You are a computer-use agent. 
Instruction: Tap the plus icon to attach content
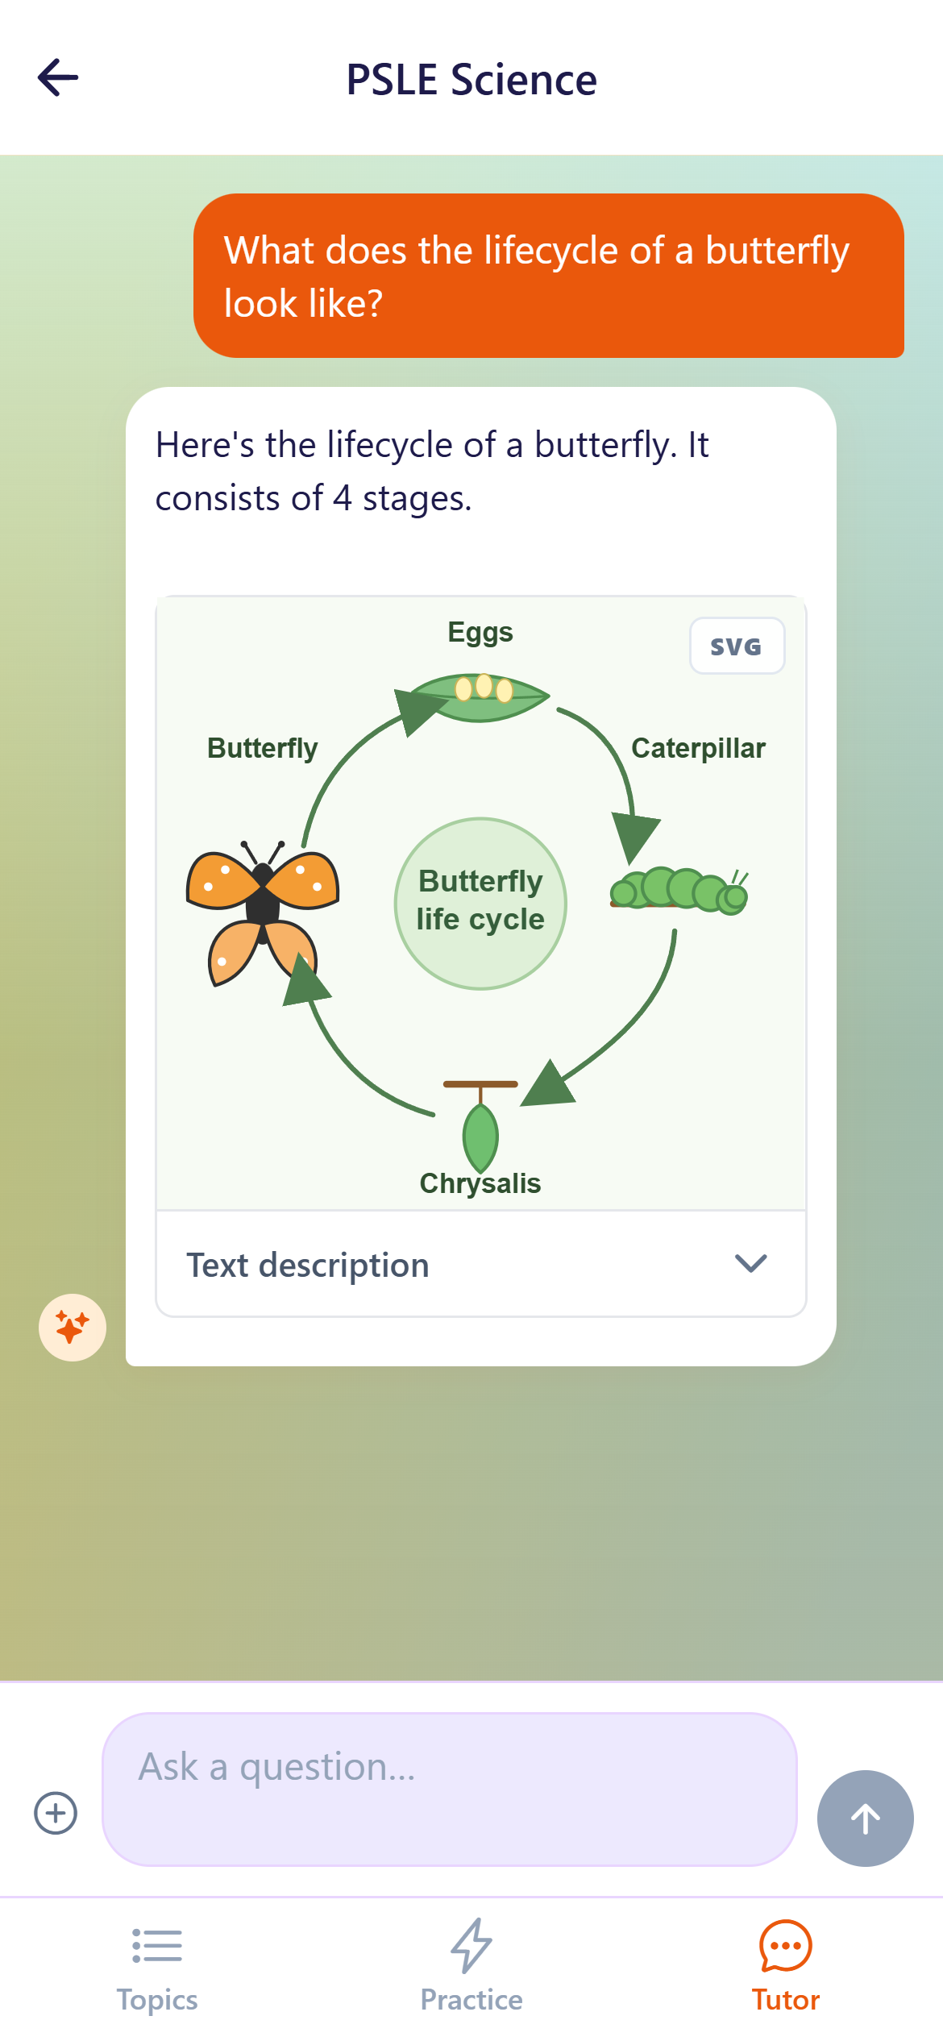pyautogui.click(x=55, y=1812)
